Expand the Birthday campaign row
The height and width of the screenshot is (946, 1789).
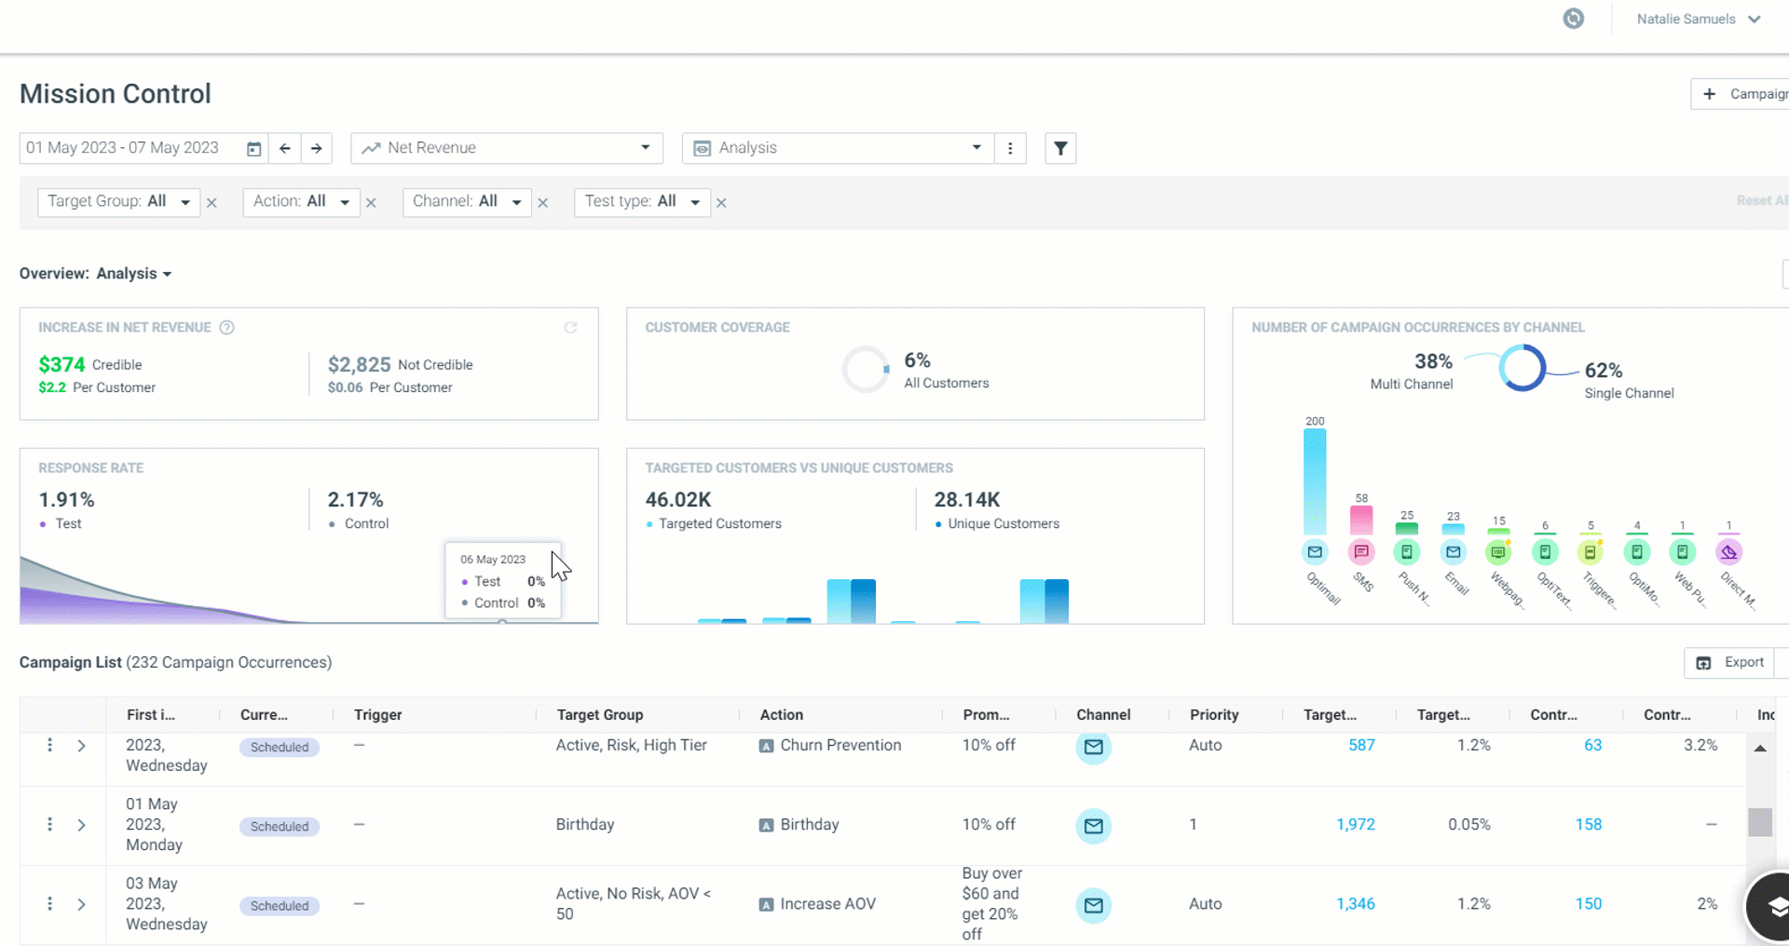pos(81,825)
